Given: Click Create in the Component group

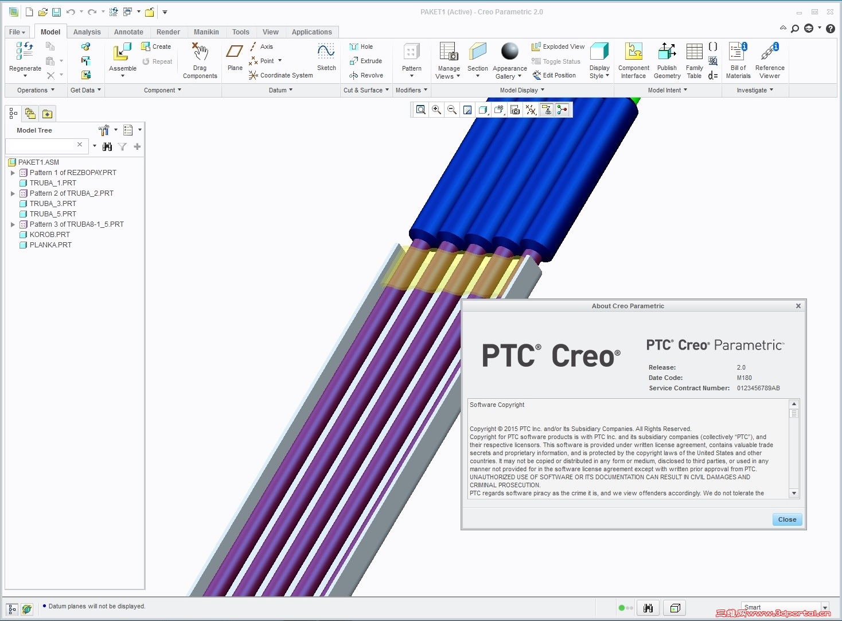Looking at the screenshot, I should click(x=156, y=46).
